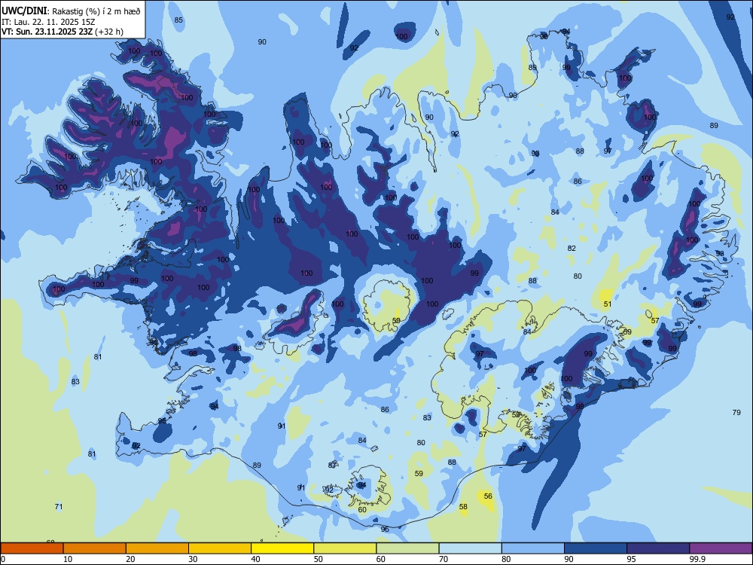Click the '60' value below the southern glacier

[362, 510]
